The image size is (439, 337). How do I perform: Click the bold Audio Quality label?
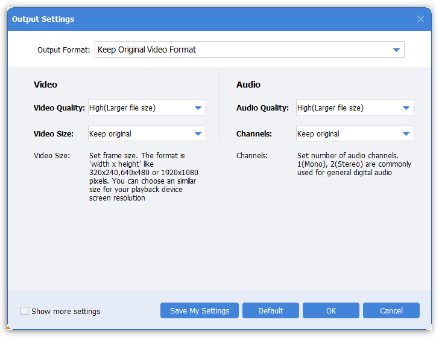262,108
